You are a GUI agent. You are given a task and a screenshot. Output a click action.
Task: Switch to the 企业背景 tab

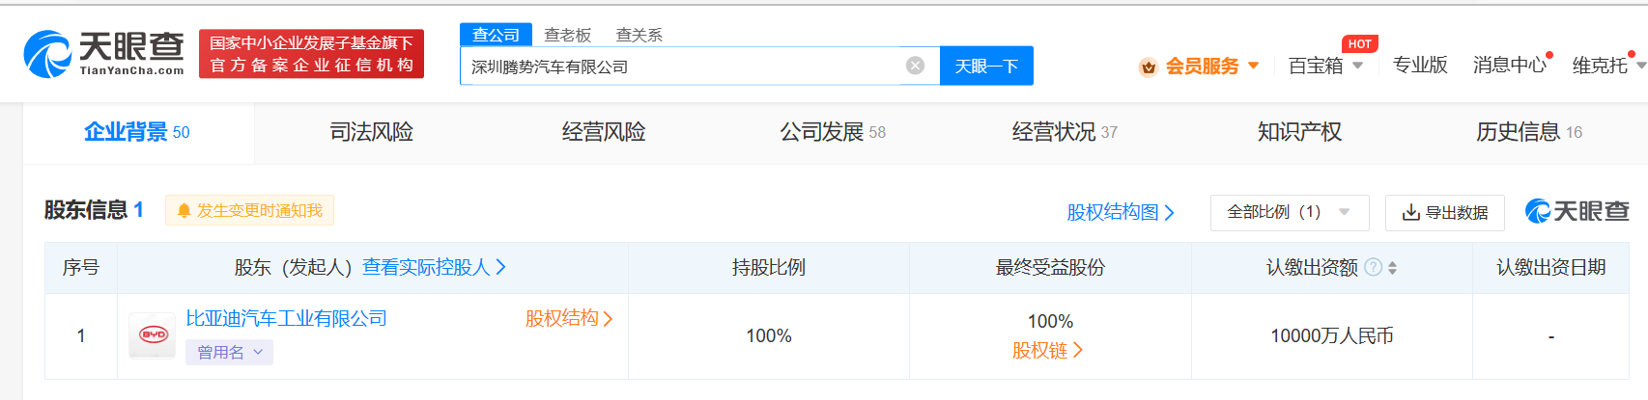coord(137,132)
